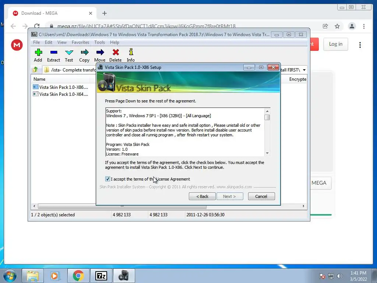Click the MEGA logo on the page
Viewport: 377px width, 283px height.
coord(17,45)
